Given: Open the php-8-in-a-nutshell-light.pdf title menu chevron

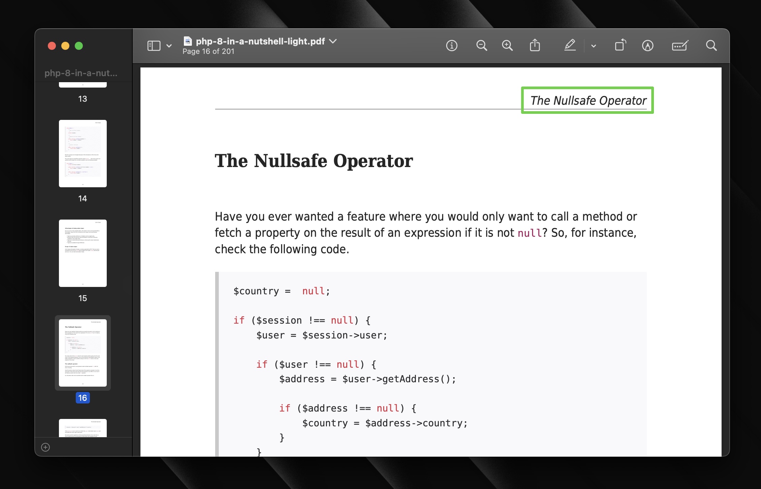Looking at the screenshot, I should tap(333, 41).
